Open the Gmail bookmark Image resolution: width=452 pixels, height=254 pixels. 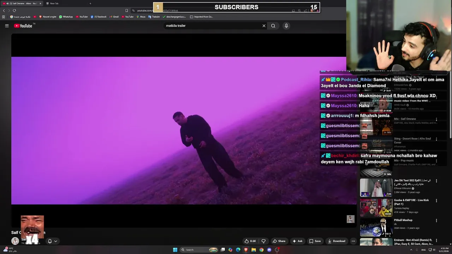[x=114, y=17]
